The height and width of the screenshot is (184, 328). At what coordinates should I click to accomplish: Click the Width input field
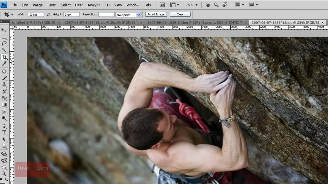pos(36,15)
